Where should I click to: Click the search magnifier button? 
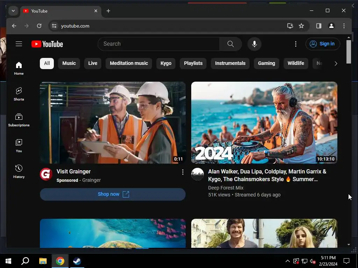[231, 44]
